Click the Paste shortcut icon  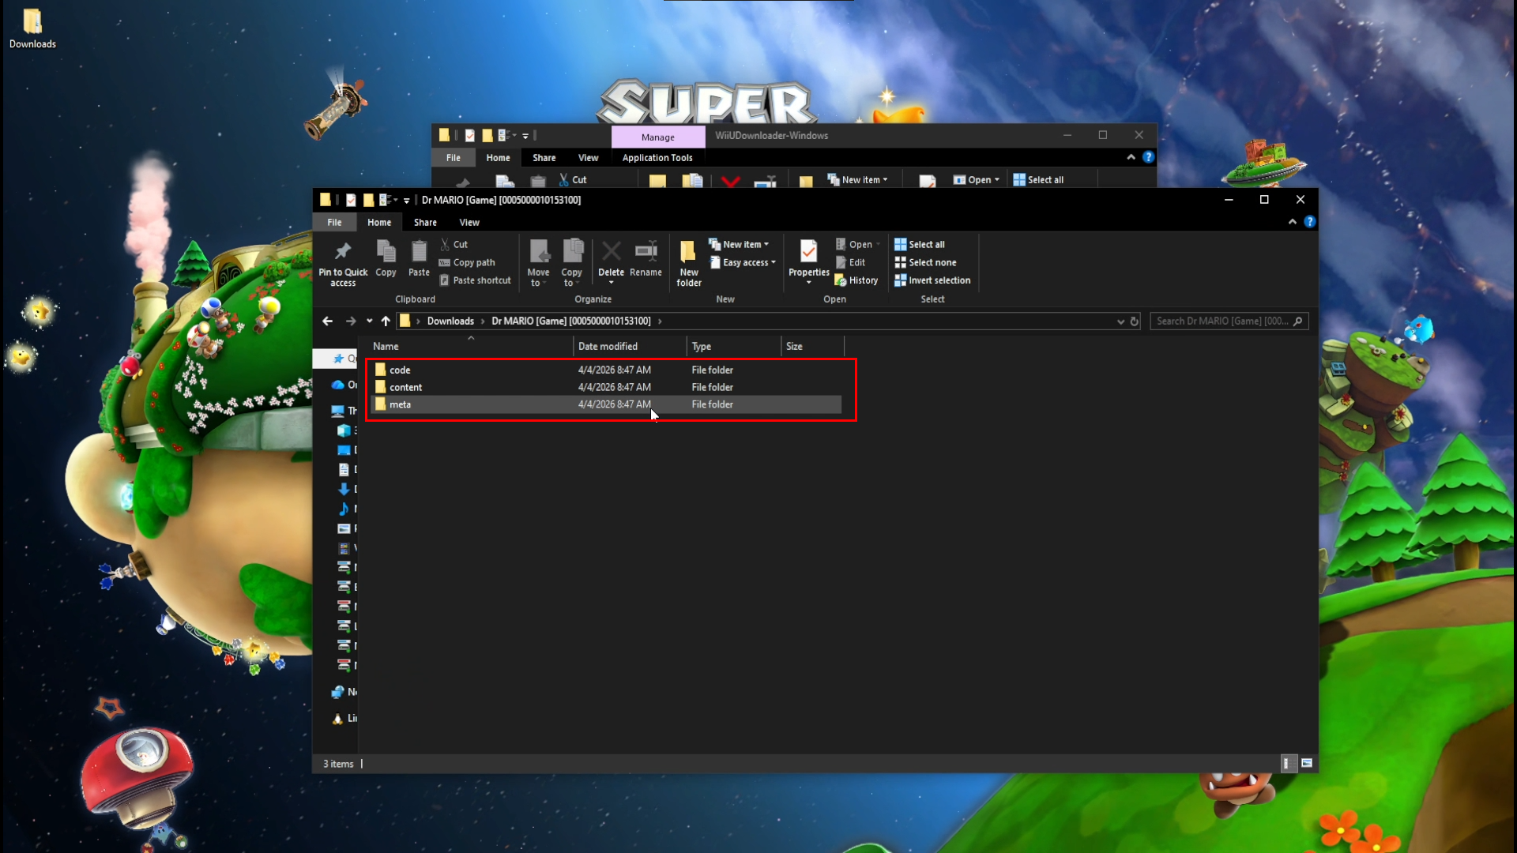click(475, 280)
